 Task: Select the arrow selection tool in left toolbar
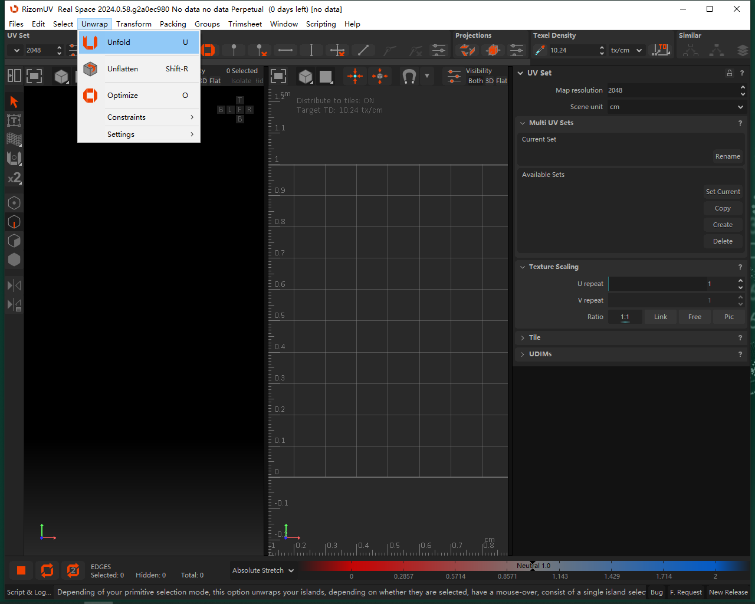point(14,102)
